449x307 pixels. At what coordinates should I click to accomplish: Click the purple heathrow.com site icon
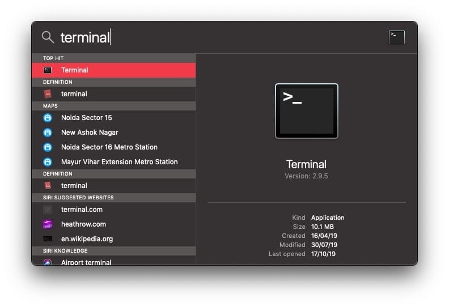[x=48, y=224]
